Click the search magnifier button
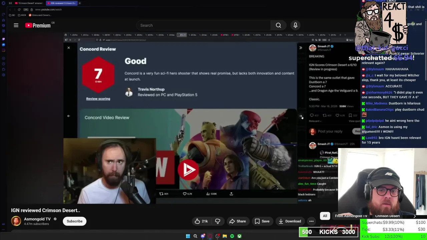427x240 pixels. coord(278,25)
